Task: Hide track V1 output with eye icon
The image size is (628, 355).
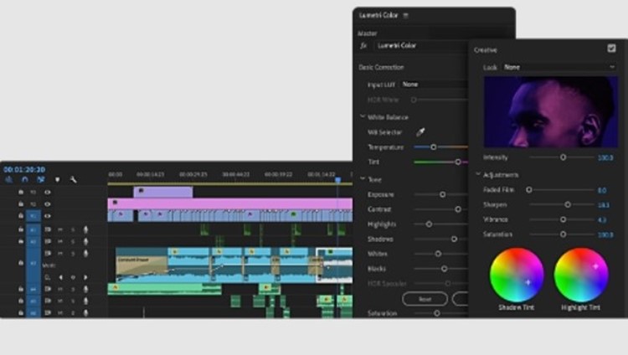Action: 48,216
